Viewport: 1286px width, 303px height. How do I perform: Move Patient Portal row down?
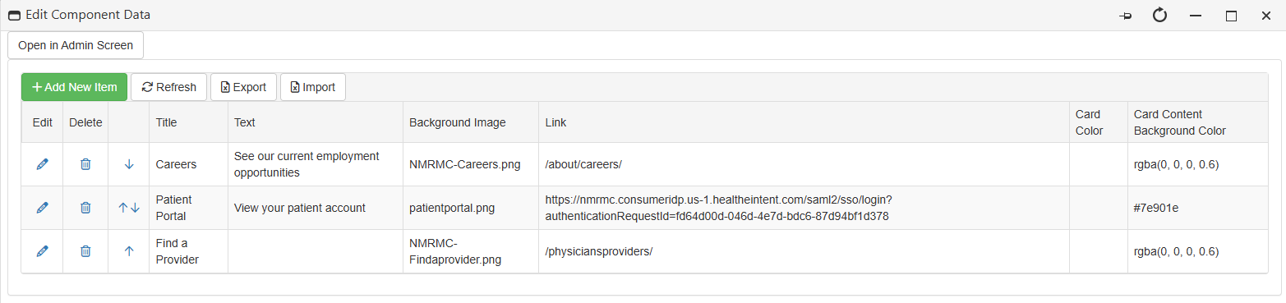point(135,208)
